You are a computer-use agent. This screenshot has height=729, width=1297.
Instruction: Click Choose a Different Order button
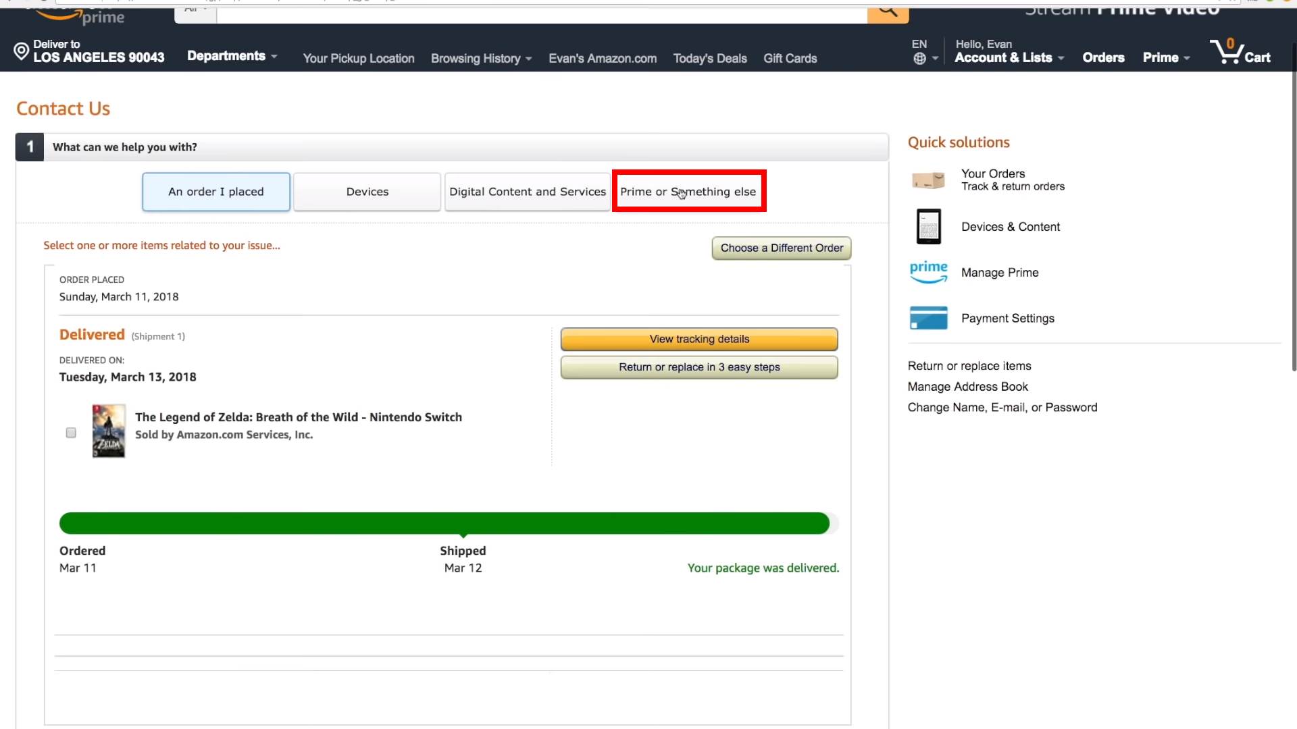pyautogui.click(x=781, y=248)
